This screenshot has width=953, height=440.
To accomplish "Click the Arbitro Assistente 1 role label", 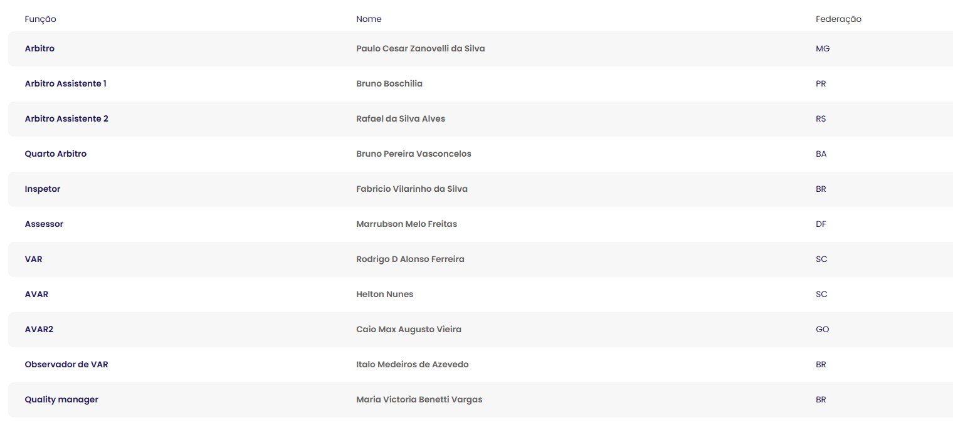I will click(65, 84).
